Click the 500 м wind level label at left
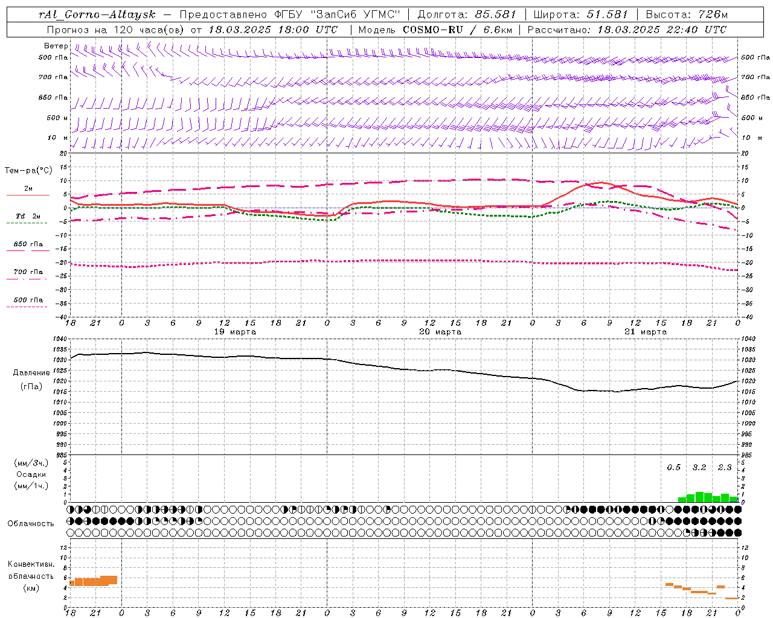The height and width of the screenshot is (618, 773). 57,118
